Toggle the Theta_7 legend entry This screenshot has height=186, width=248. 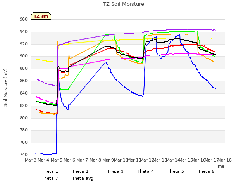pos(46,178)
